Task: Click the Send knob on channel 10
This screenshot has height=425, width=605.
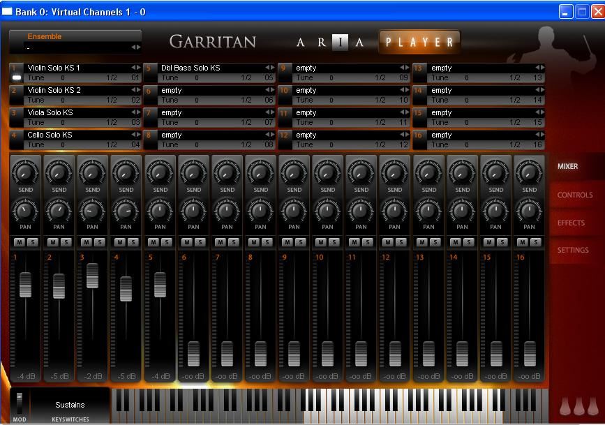Action: click(x=327, y=171)
